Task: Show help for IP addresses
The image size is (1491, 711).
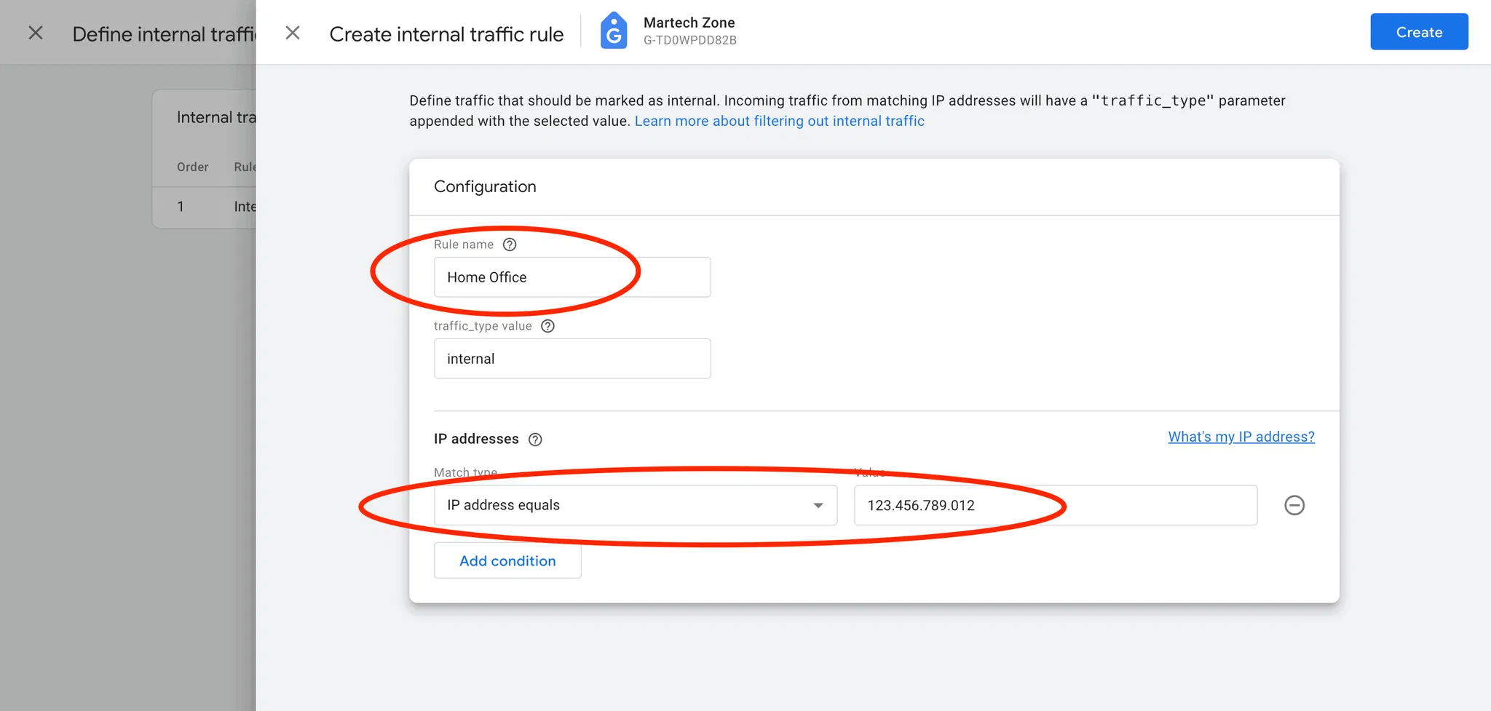Action: [535, 440]
